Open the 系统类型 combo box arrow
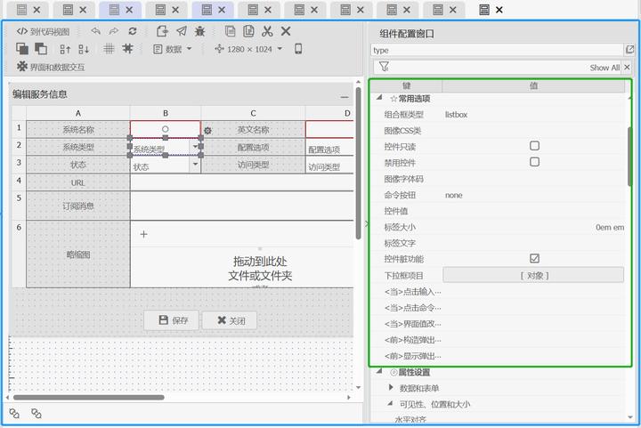641x428 pixels. point(195,146)
